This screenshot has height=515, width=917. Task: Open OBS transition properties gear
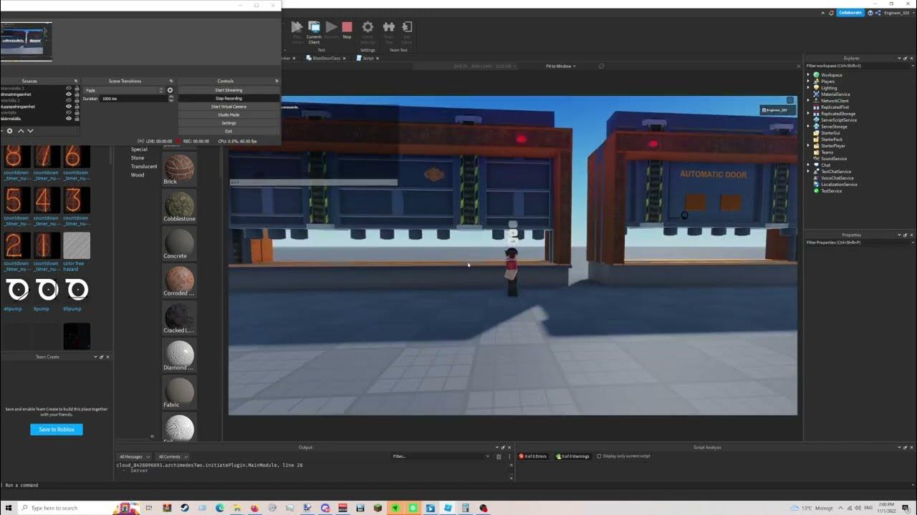coord(170,90)
